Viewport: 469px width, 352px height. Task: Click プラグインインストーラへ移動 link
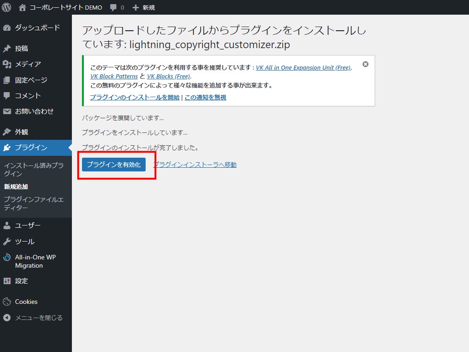(195, 165)
